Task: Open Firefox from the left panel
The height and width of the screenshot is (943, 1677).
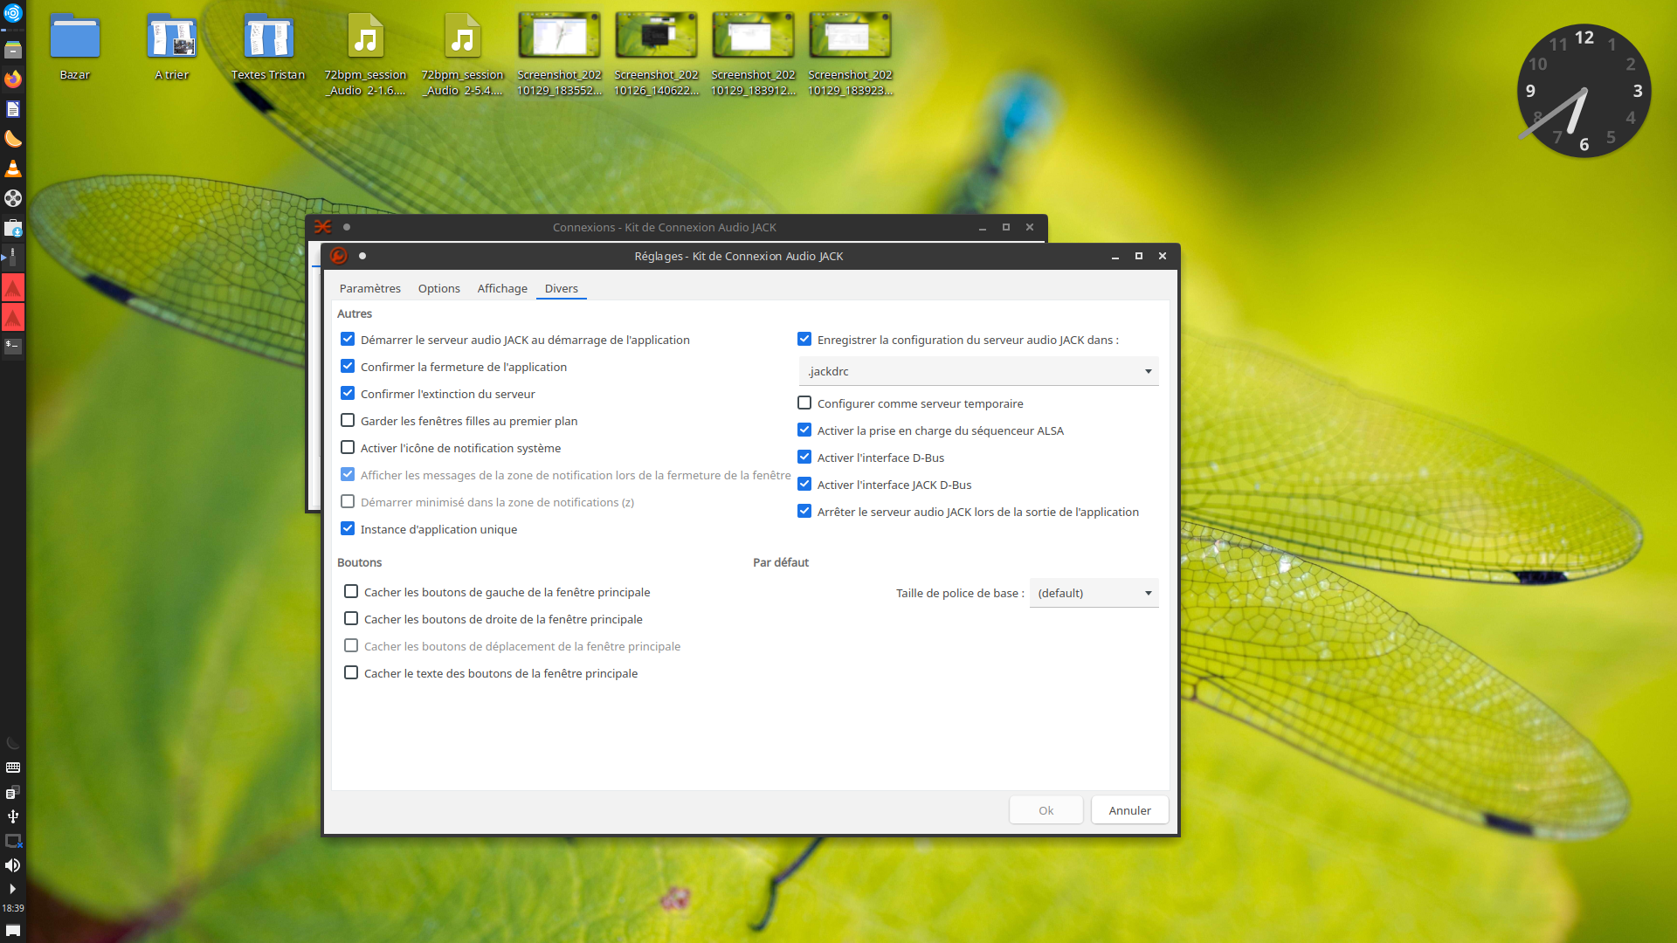Action: [x=13, y=79]
